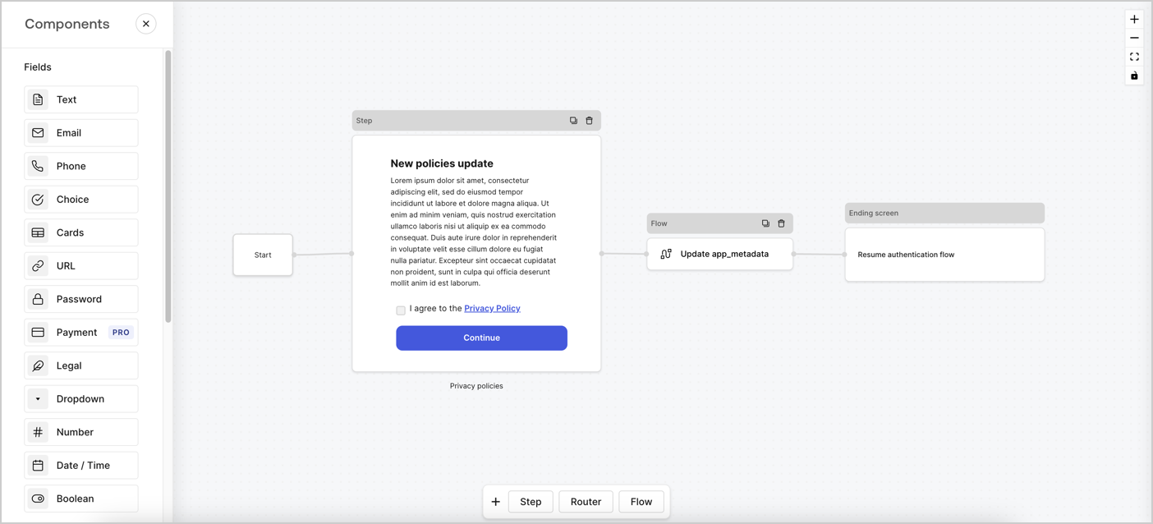Select the Choice field component

tap(80, 199)
